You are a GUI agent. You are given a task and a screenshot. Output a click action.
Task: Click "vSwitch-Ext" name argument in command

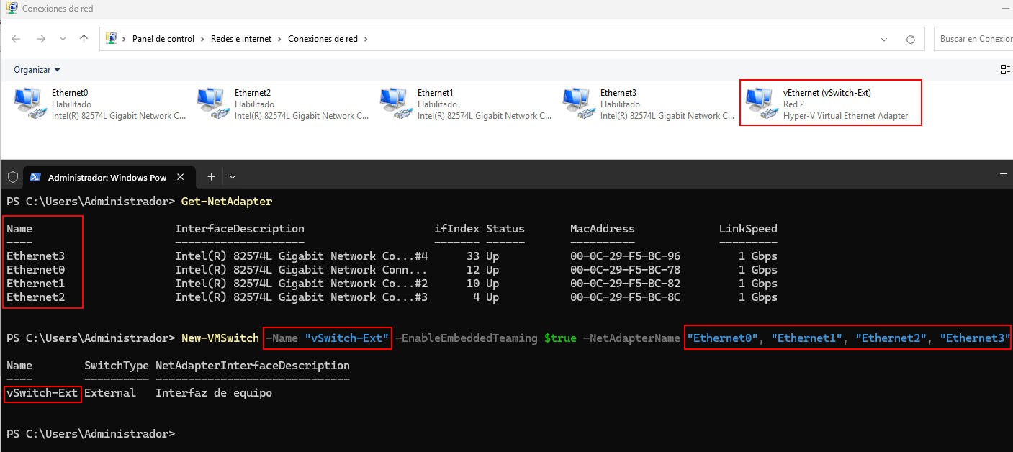(x=348, y=338)
